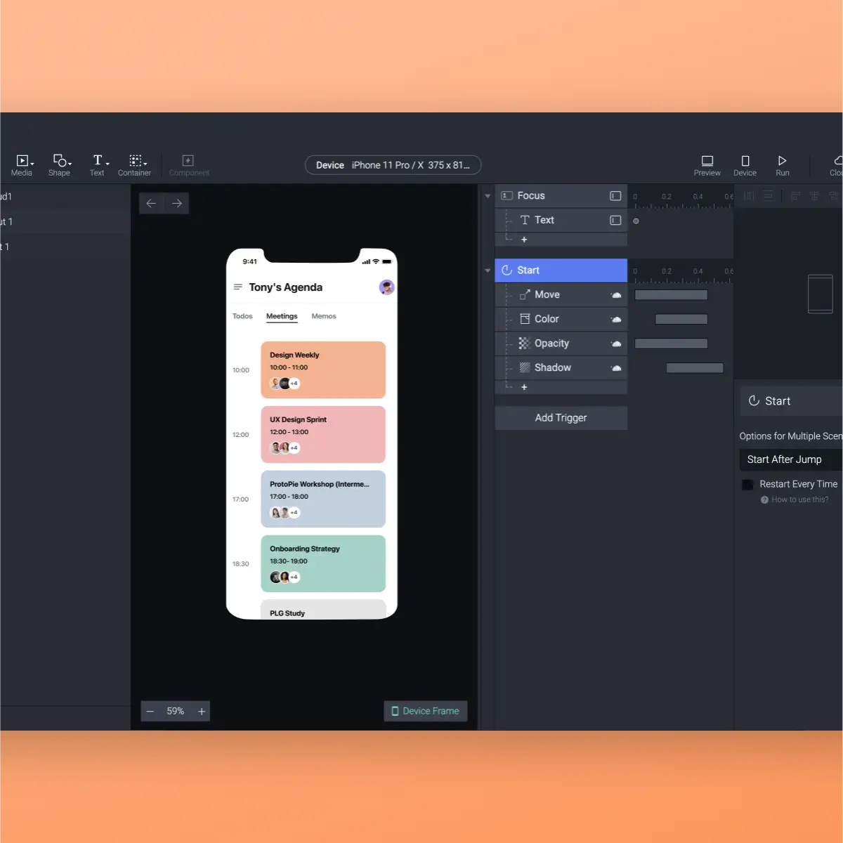
Task: Collapse the Focus trigger disclosure triangle
Action: tap(488, 196)
